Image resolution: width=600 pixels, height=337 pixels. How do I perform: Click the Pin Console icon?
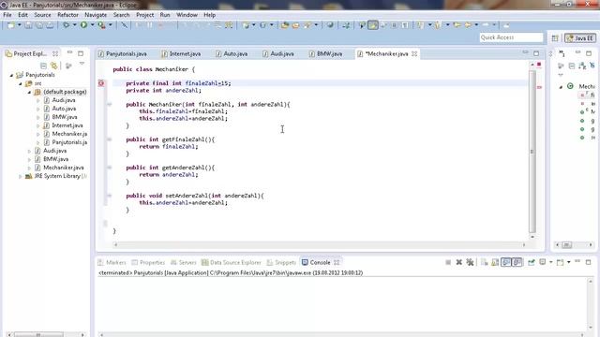[x=532, y=262]
